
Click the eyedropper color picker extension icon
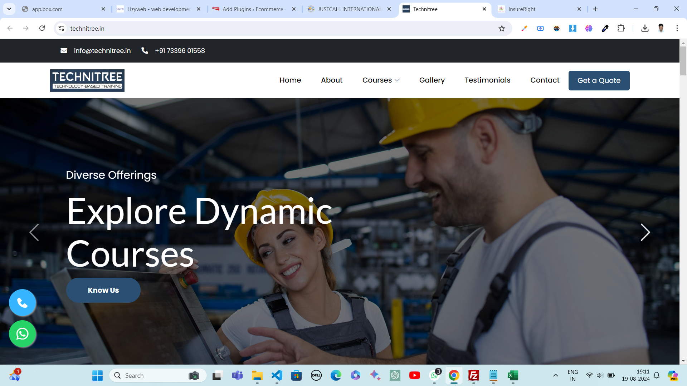coord(605,28)
